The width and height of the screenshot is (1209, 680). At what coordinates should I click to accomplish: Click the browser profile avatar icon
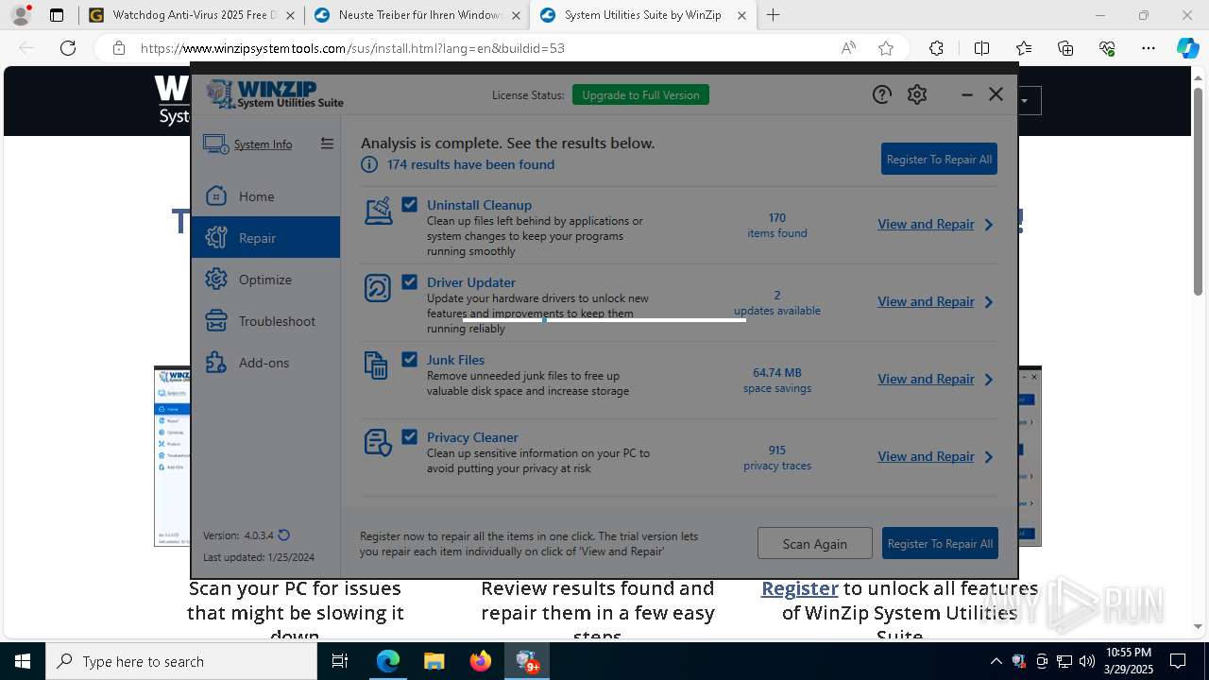pos(21,15)
